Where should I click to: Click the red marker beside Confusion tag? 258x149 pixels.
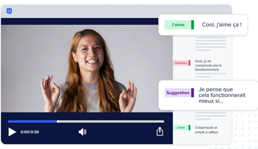click(189, 63)
